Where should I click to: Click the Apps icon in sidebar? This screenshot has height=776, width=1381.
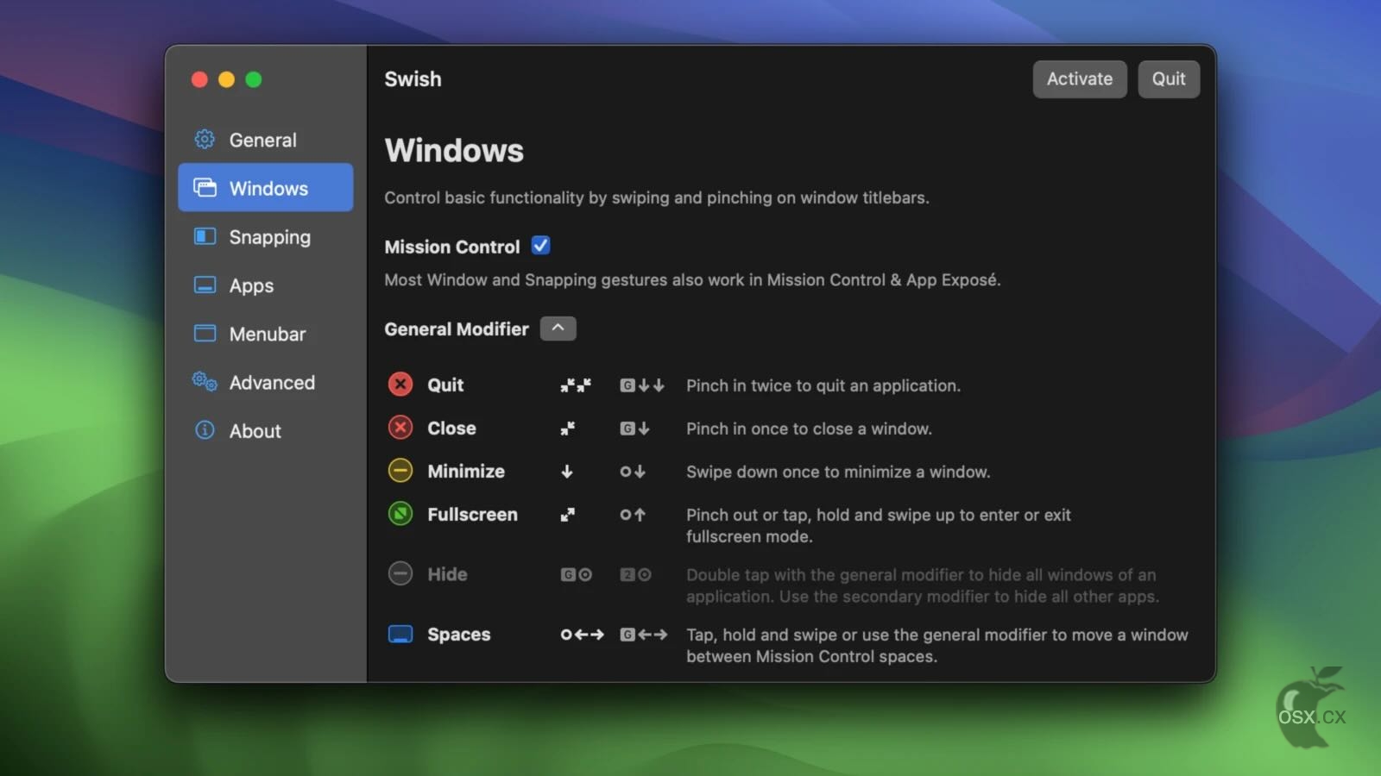click(205, 285)
